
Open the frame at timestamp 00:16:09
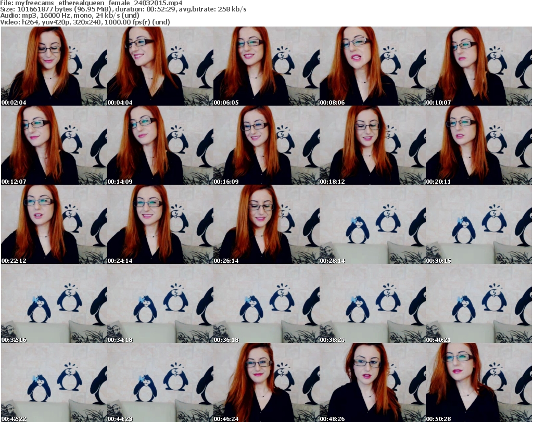tap(266, 145)
